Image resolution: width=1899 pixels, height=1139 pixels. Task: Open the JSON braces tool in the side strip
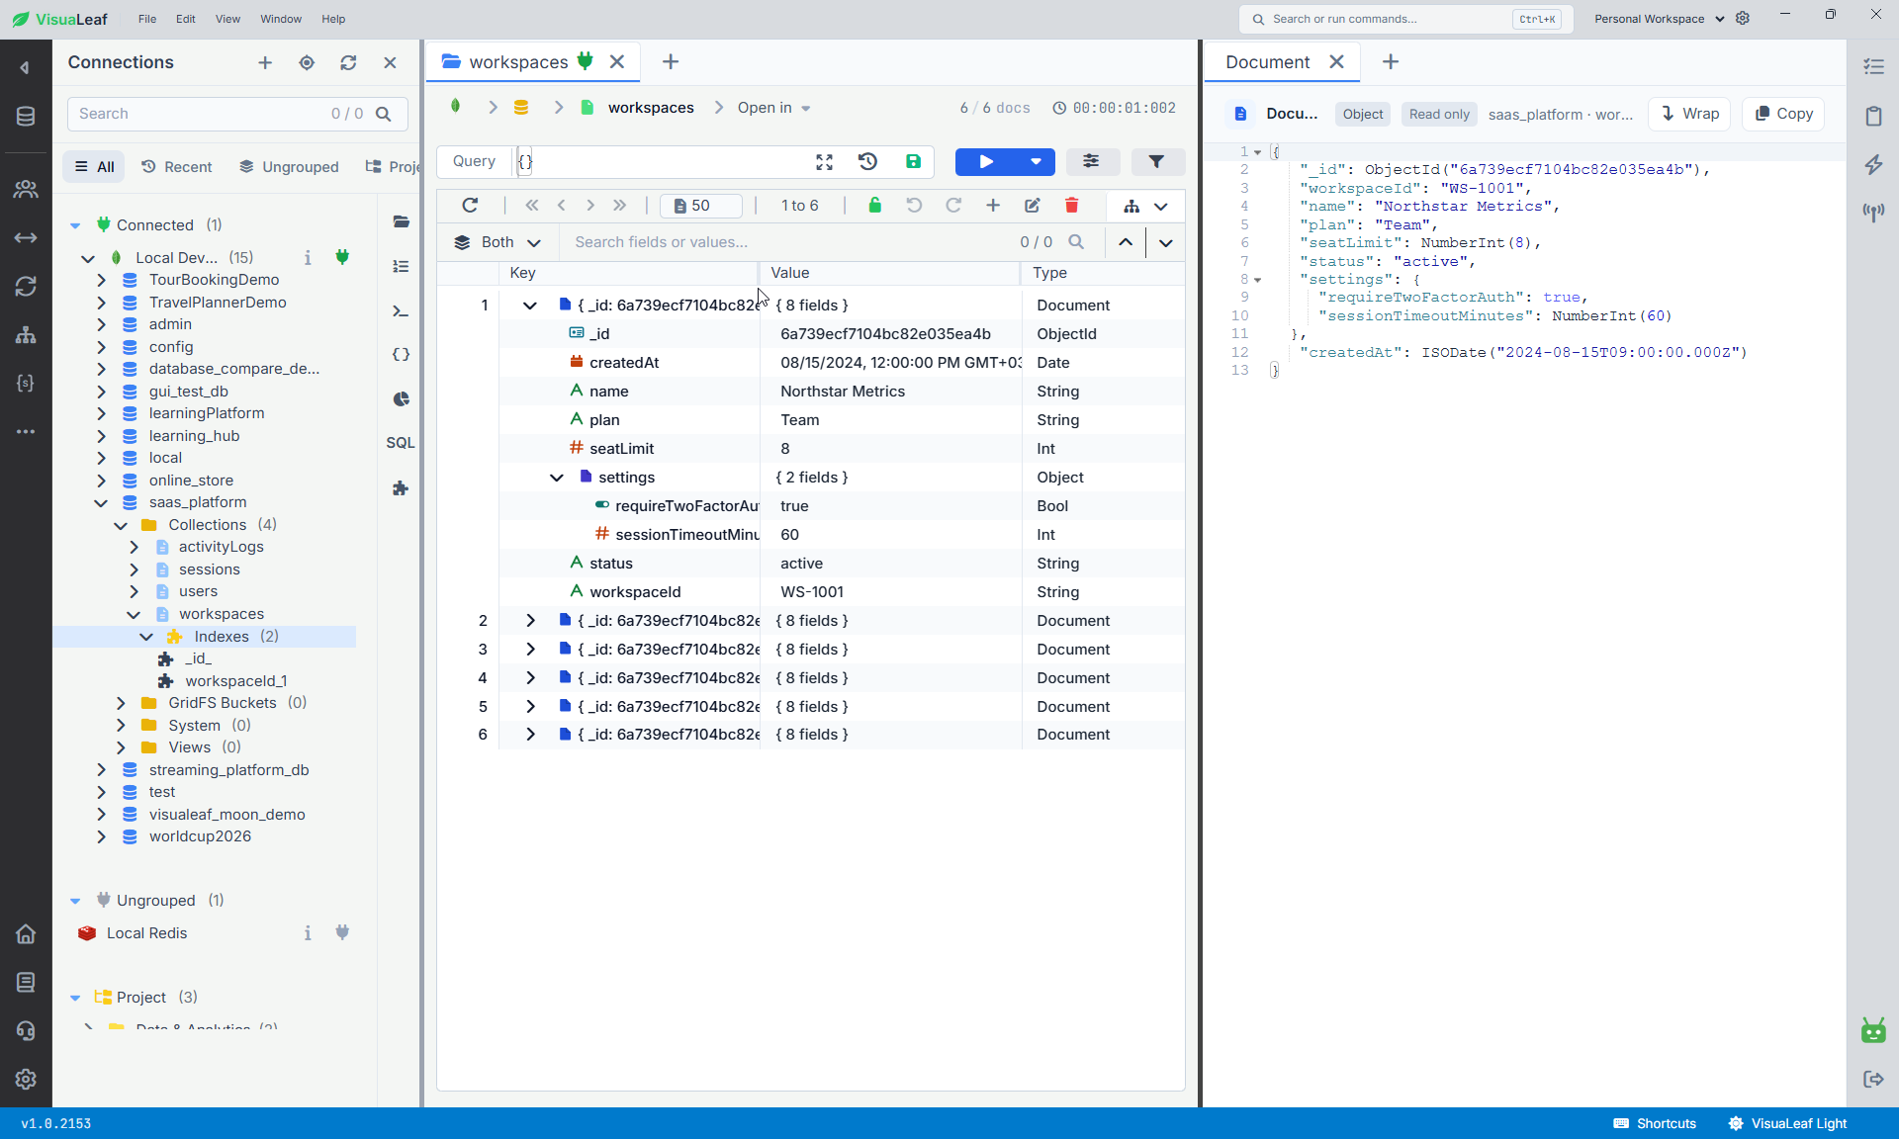pyautogui.click(x=401, y=355)
